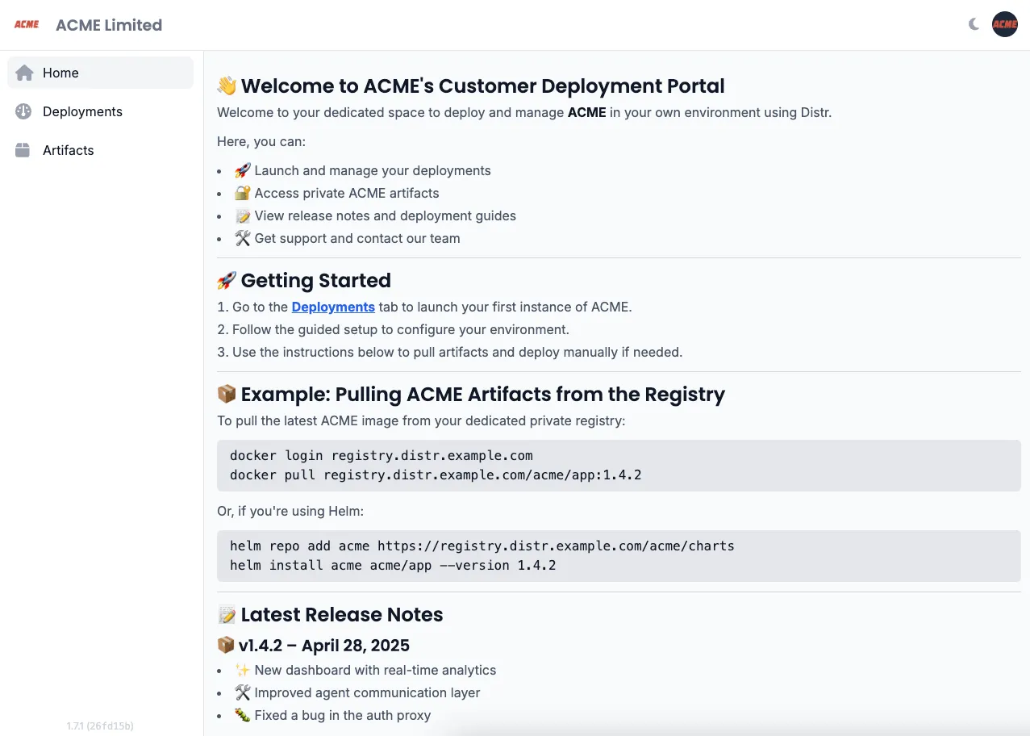Screen dimensions: 1030x736
Task: Click the Latest Release Notes heading
Action: (330, 614)
